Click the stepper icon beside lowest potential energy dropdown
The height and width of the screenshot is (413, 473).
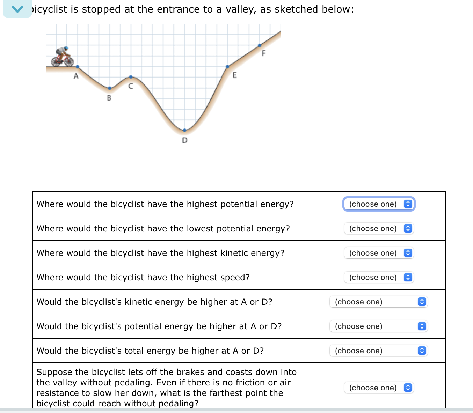click(407, 228)
